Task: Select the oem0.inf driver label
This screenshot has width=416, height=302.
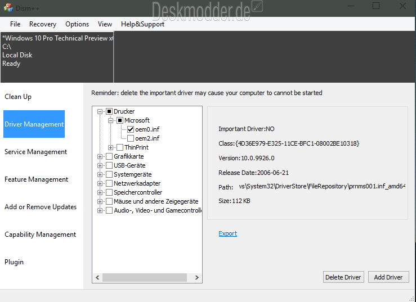Action: (x=147, y=129)
